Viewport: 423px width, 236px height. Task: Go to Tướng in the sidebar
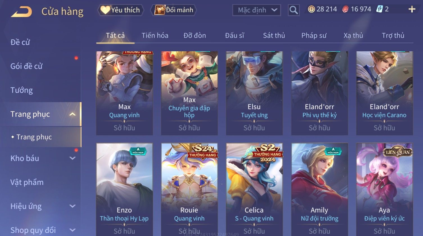tap(22, 90)
